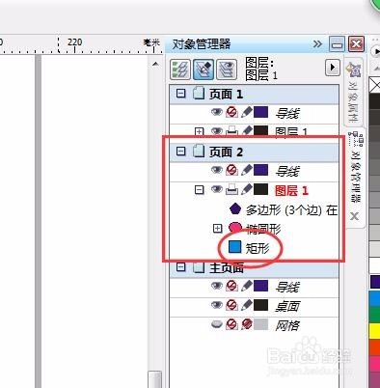The height and width of the screenshot is (388, 380).
Task: Switch to the 对象属性 docker tab
Action: point(354,92)
